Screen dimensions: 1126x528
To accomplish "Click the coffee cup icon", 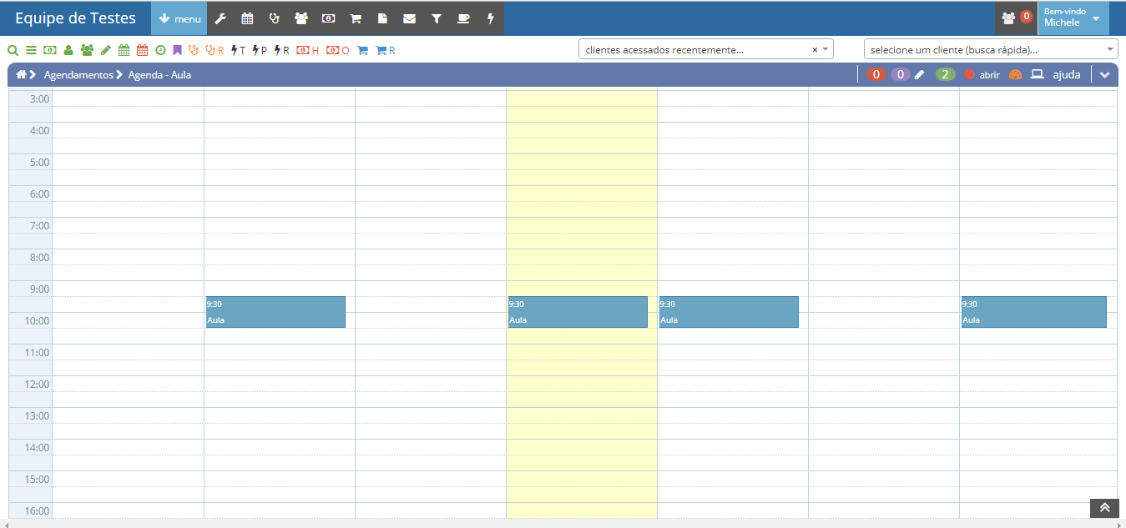I will (463, 18).
